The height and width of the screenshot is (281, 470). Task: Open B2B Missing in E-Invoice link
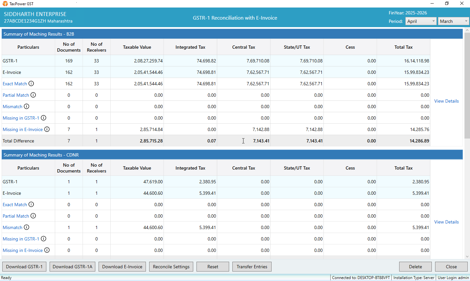23,129
